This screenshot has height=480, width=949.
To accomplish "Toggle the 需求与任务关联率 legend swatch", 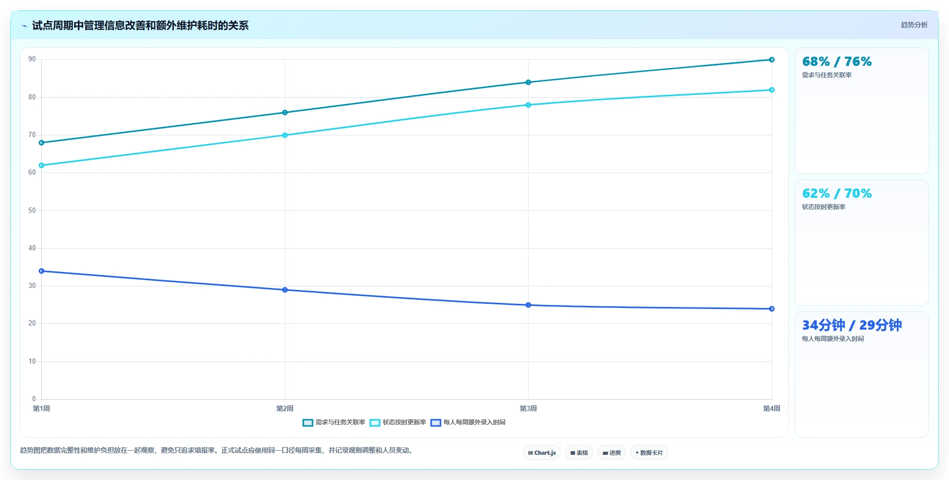I will coord(308,423).
